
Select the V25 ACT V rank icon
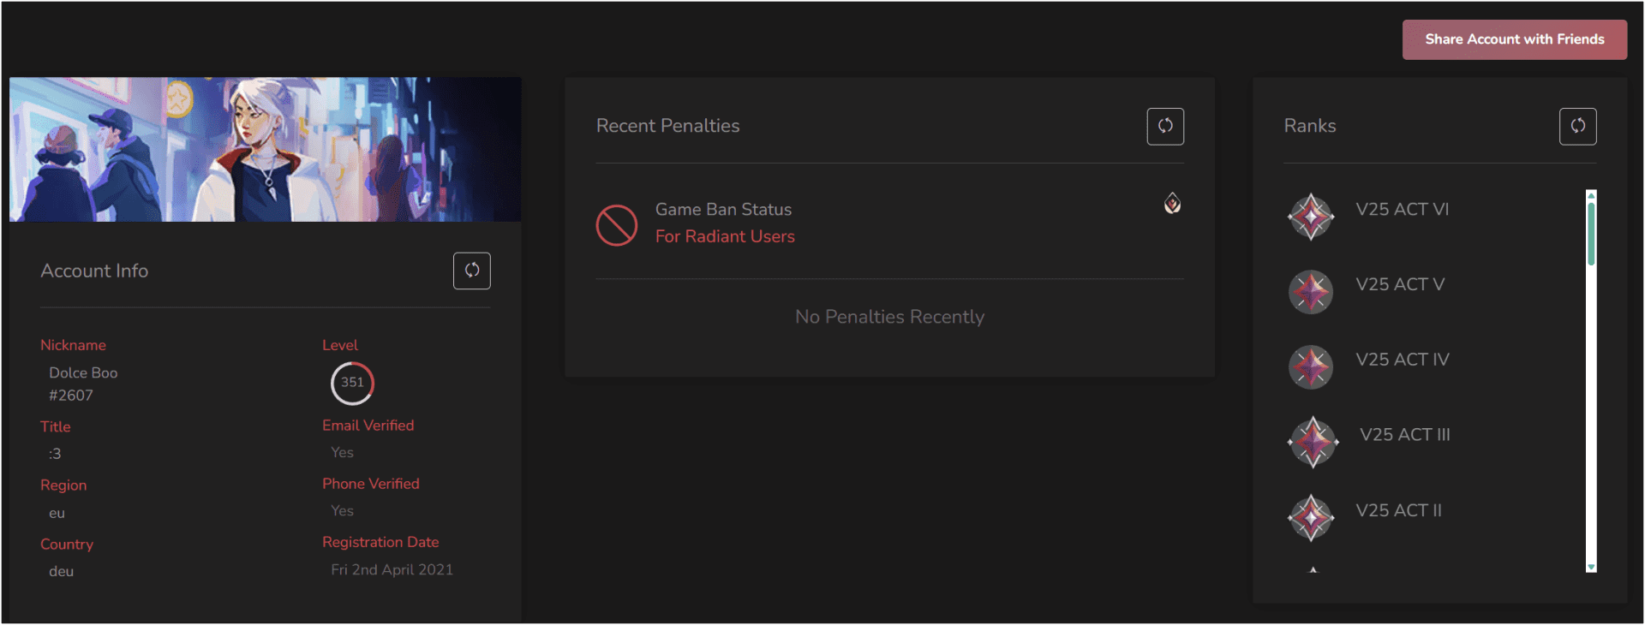tap(1311, 292)
